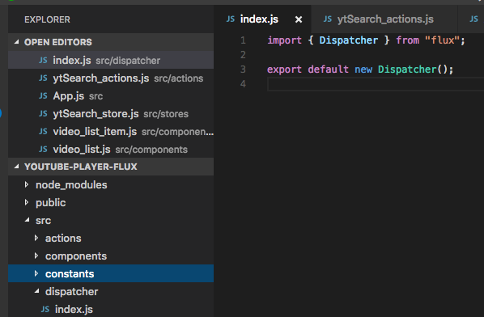Switch to the ytSearch_actions.js tab

coord(385,19)
